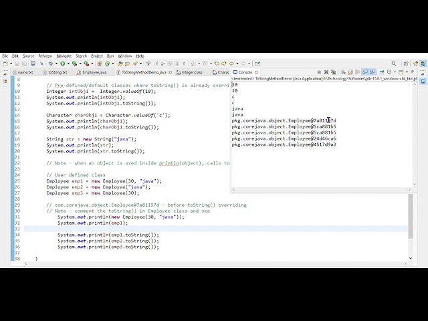Open the Run menu
Viewport: 428px width, 321px height.
110,56
